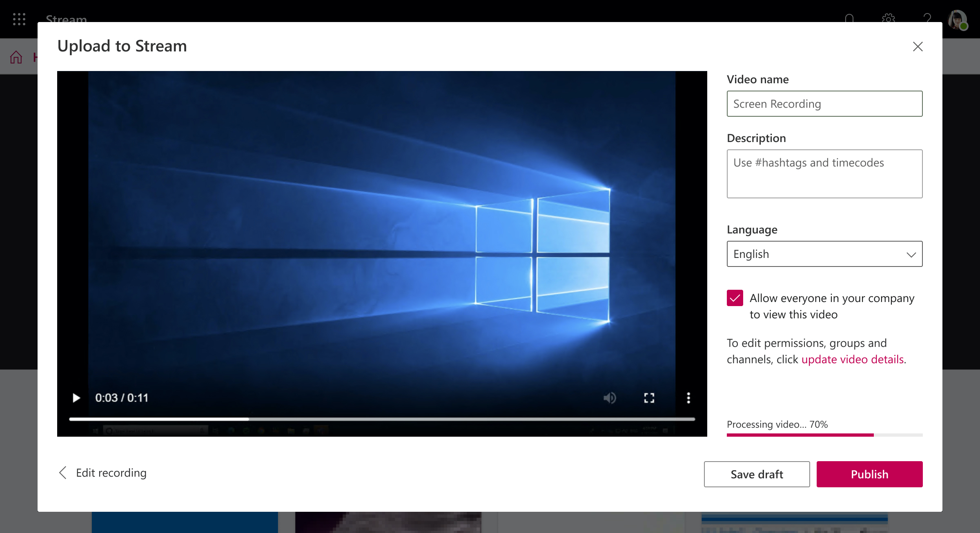Click the Stream app title
Viewport: 980px width, 533px height.
[x=66, y=19]
